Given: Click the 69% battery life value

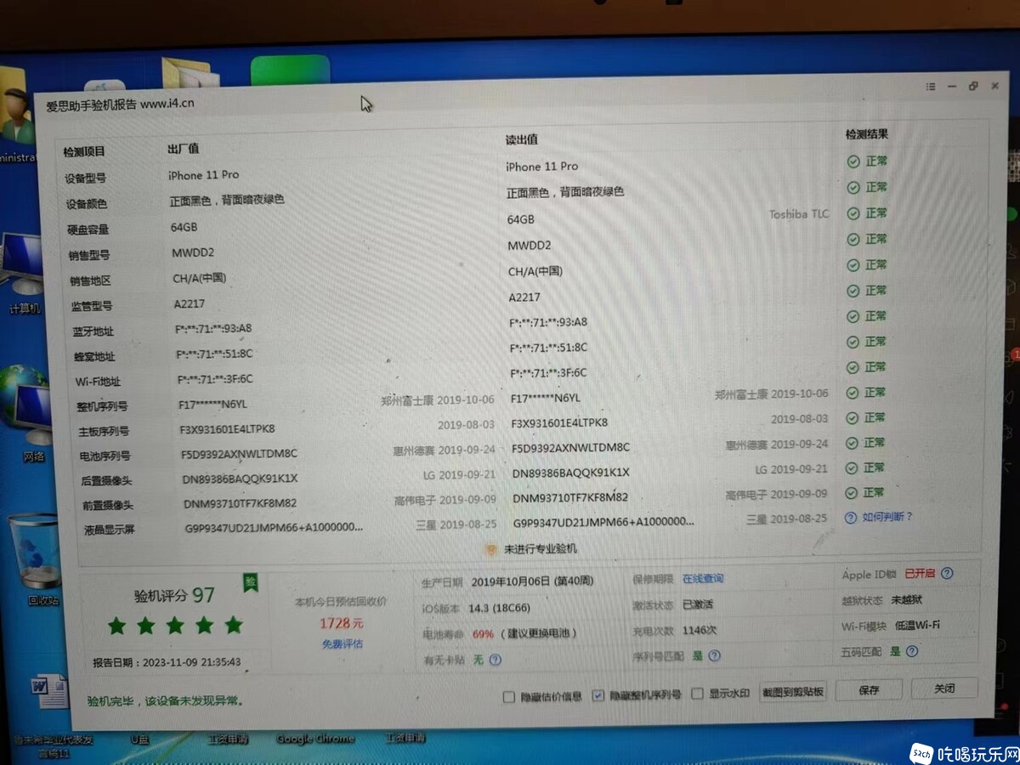Looking at the screenshot, I should point(483,633).
